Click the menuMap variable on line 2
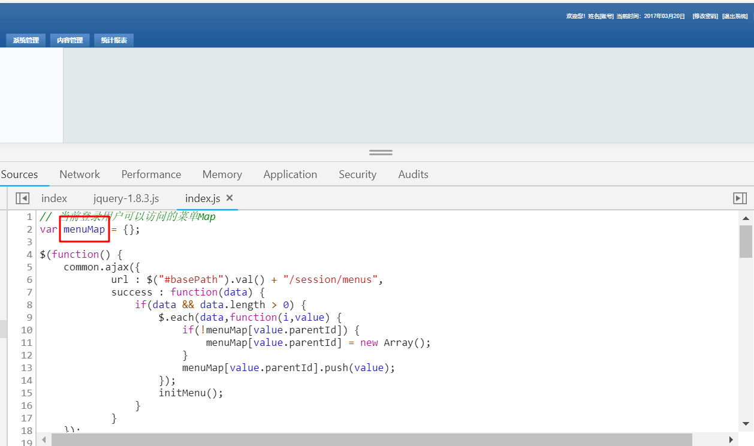754x446 pixels. click(x=85, y=230)
